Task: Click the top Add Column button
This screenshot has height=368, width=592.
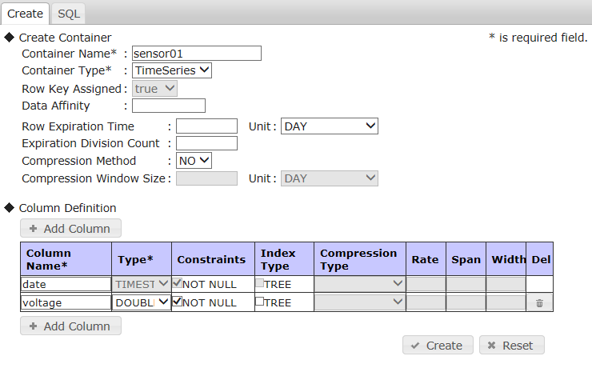Action: click(70, 228)
